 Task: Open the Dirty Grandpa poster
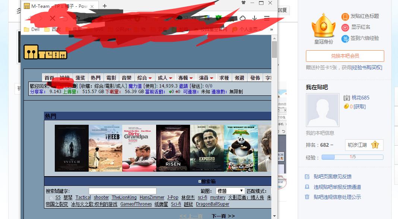(x=139, y=148)
